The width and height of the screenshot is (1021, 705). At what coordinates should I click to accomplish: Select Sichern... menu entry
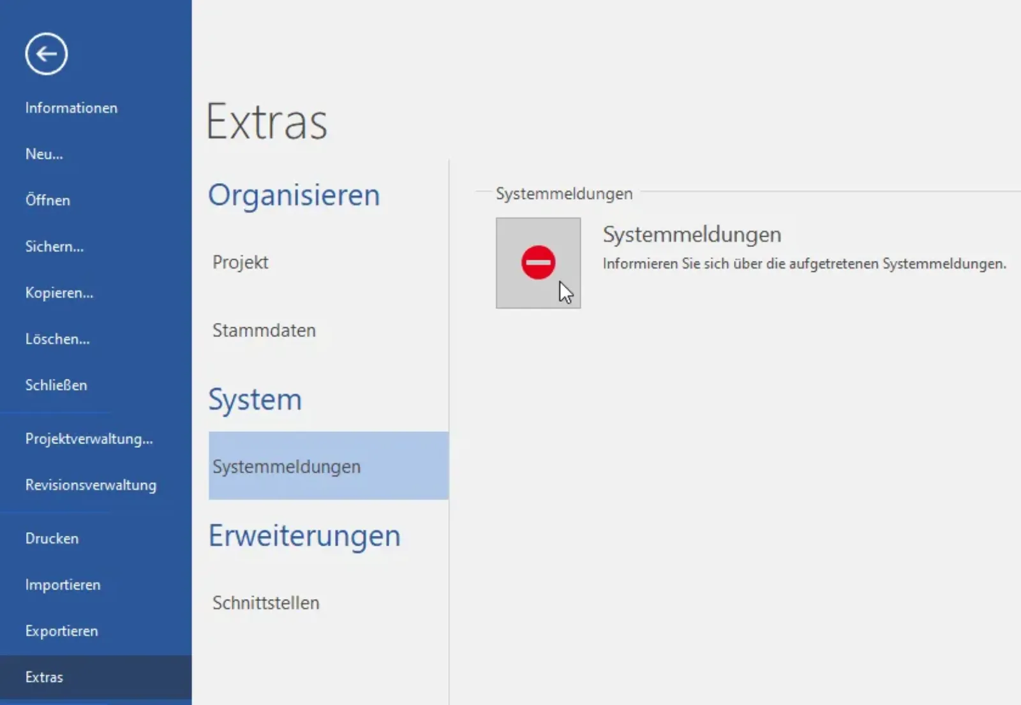(54, 246)
